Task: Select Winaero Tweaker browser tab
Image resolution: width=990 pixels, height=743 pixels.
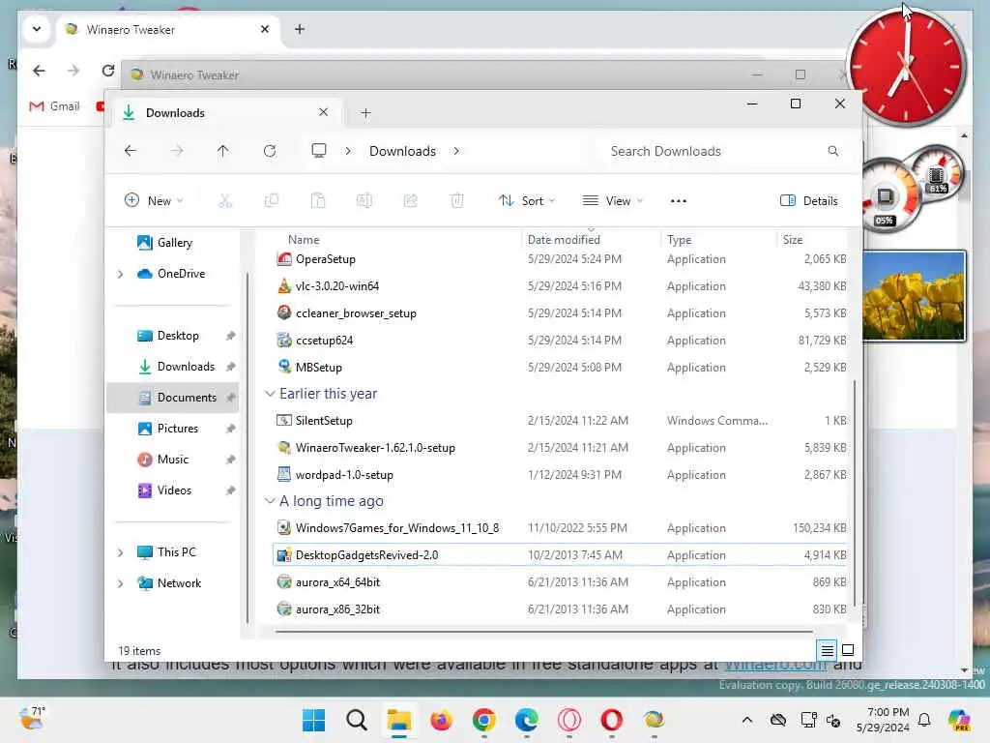Action: click(168, 29)
